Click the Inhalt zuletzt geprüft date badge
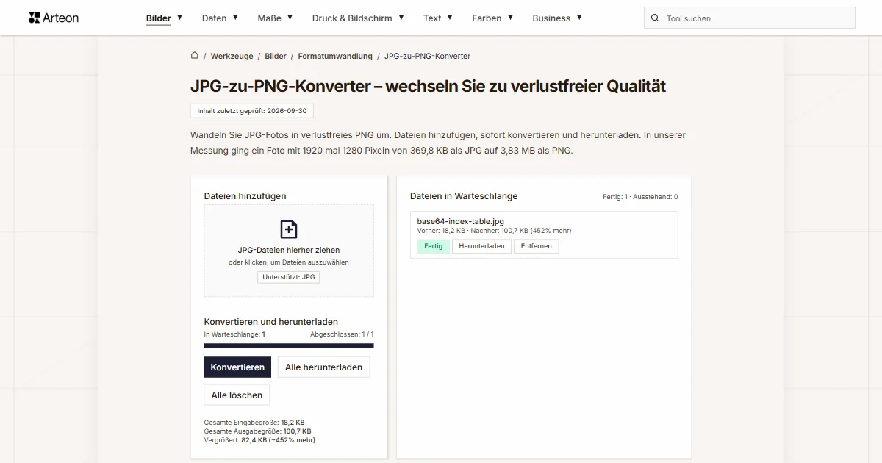Viewport: 882px width, 463px height. (251, 111)
